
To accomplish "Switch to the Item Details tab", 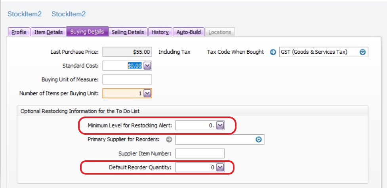I will (x=48, y=32).
